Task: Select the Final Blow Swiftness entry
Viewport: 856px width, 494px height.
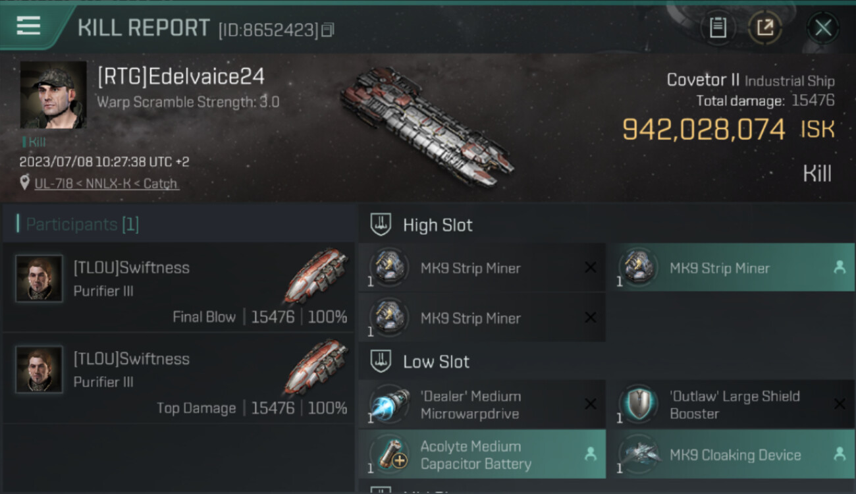Action: pyautogui.click(x=178, y=287)
